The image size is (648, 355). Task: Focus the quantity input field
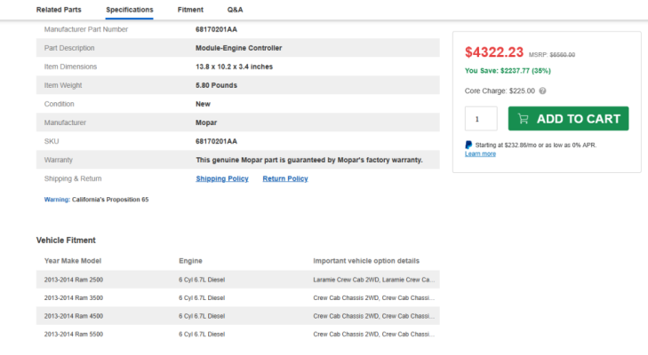coord(481,118)
